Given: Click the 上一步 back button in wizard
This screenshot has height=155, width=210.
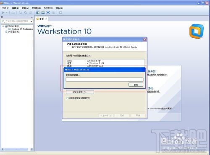Looking at the screenshot, I should coord(106,116).
